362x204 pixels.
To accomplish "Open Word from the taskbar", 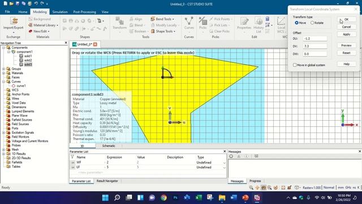I will tap(234, 198).
